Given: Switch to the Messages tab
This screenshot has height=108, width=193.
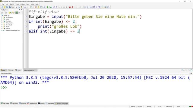Looking at the screenshot, I should point(50,103).
